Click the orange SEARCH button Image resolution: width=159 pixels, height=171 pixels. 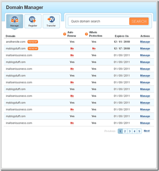click(139, 21)
